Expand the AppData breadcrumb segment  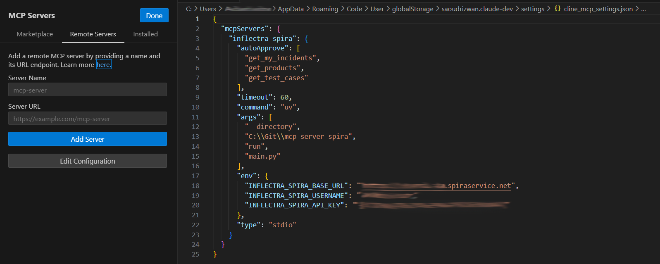coord(291,9)
